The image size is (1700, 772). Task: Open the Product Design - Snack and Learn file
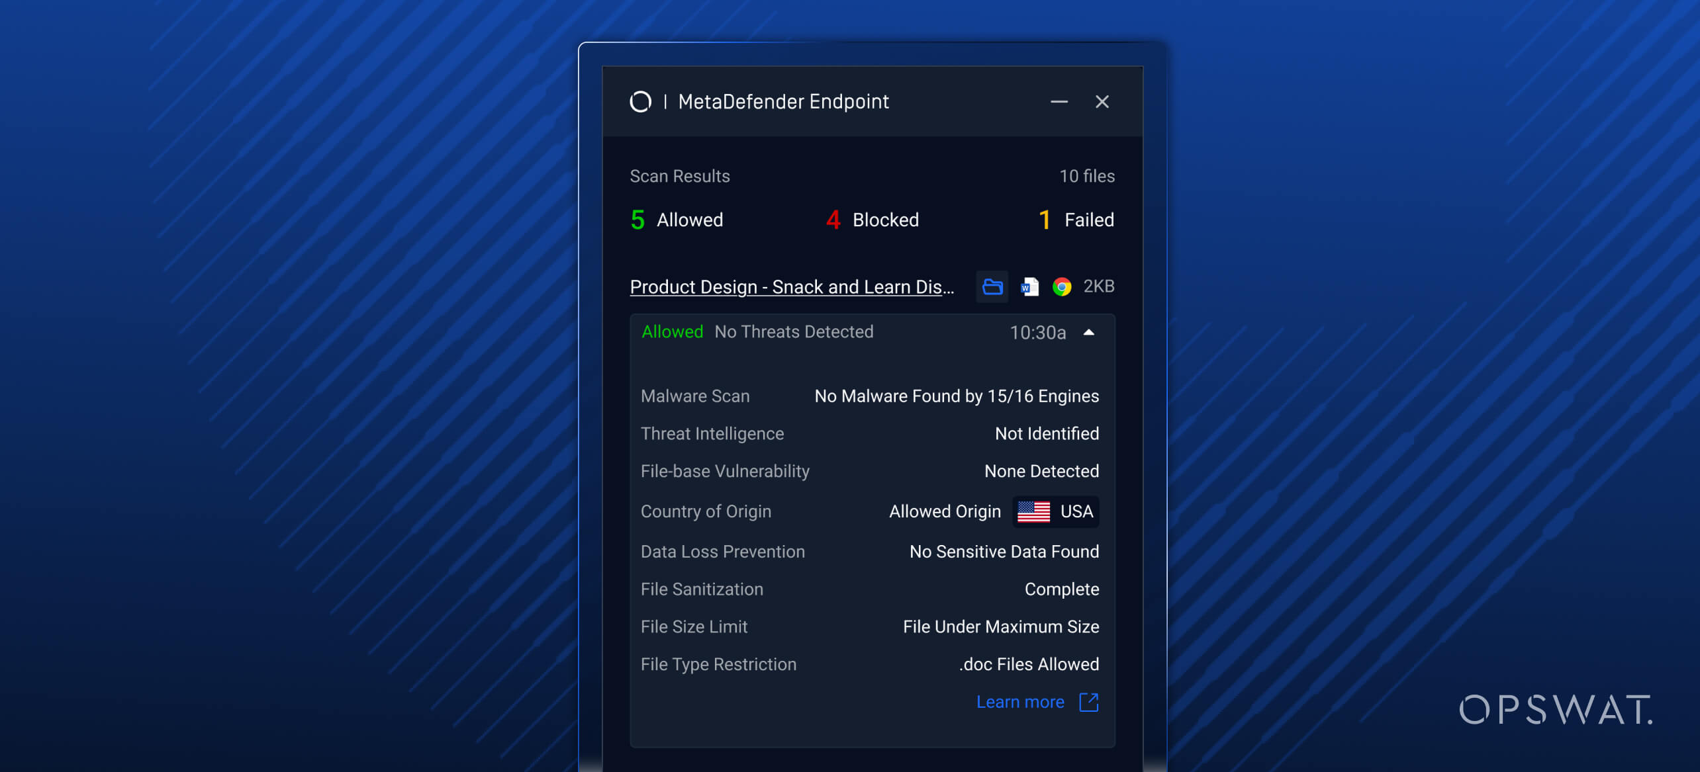(x=791, y=286)
